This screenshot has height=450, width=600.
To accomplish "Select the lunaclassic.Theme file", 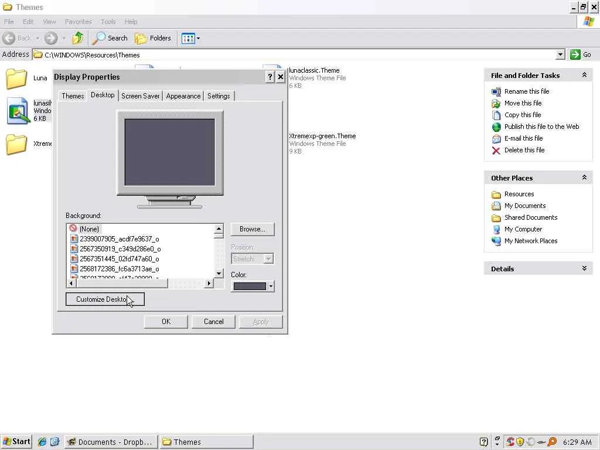I will point(314,70).
